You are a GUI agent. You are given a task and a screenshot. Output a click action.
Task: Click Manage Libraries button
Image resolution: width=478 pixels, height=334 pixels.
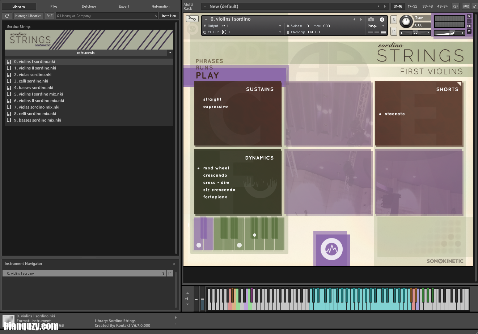pyautogui.click(x=29, y=16)
